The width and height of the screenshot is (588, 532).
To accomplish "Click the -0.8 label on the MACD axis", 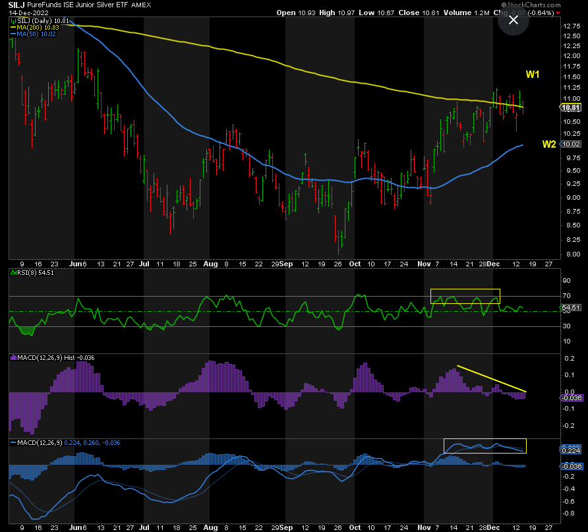I will point(569,514).
